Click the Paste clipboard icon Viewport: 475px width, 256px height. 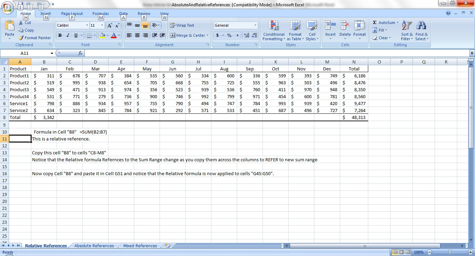9,26
